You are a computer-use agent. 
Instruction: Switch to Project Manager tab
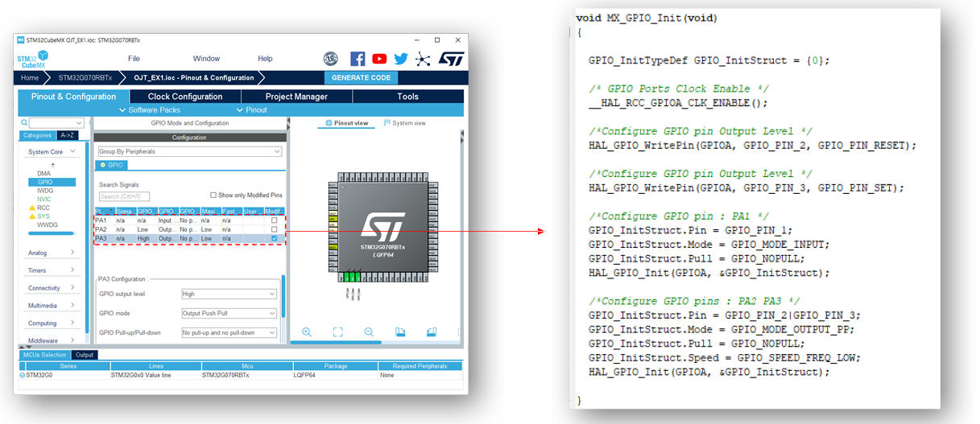(296, 97)
